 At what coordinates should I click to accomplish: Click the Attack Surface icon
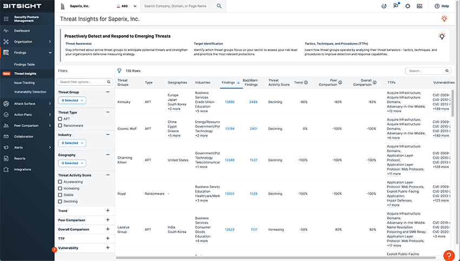pos(6,104)
